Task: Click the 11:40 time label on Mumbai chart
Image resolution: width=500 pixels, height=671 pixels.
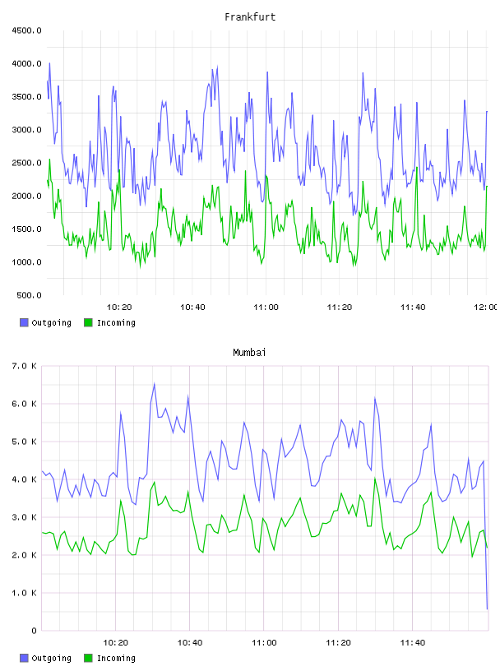Action: (x=413, y=643)
